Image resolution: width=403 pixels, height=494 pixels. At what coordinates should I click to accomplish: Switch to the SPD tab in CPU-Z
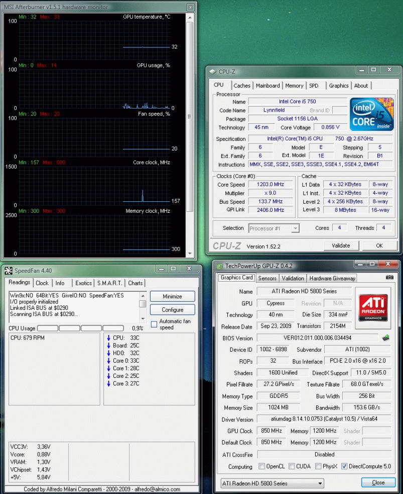[x=313, y=86]
